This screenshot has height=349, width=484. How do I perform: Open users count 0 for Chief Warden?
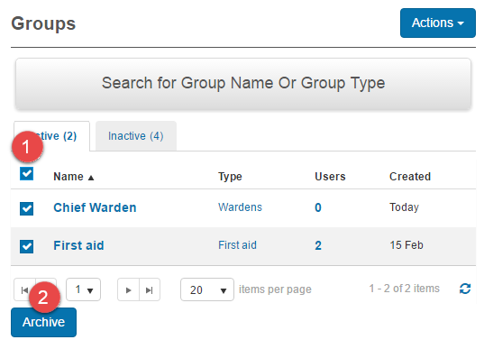pos(318,207)
